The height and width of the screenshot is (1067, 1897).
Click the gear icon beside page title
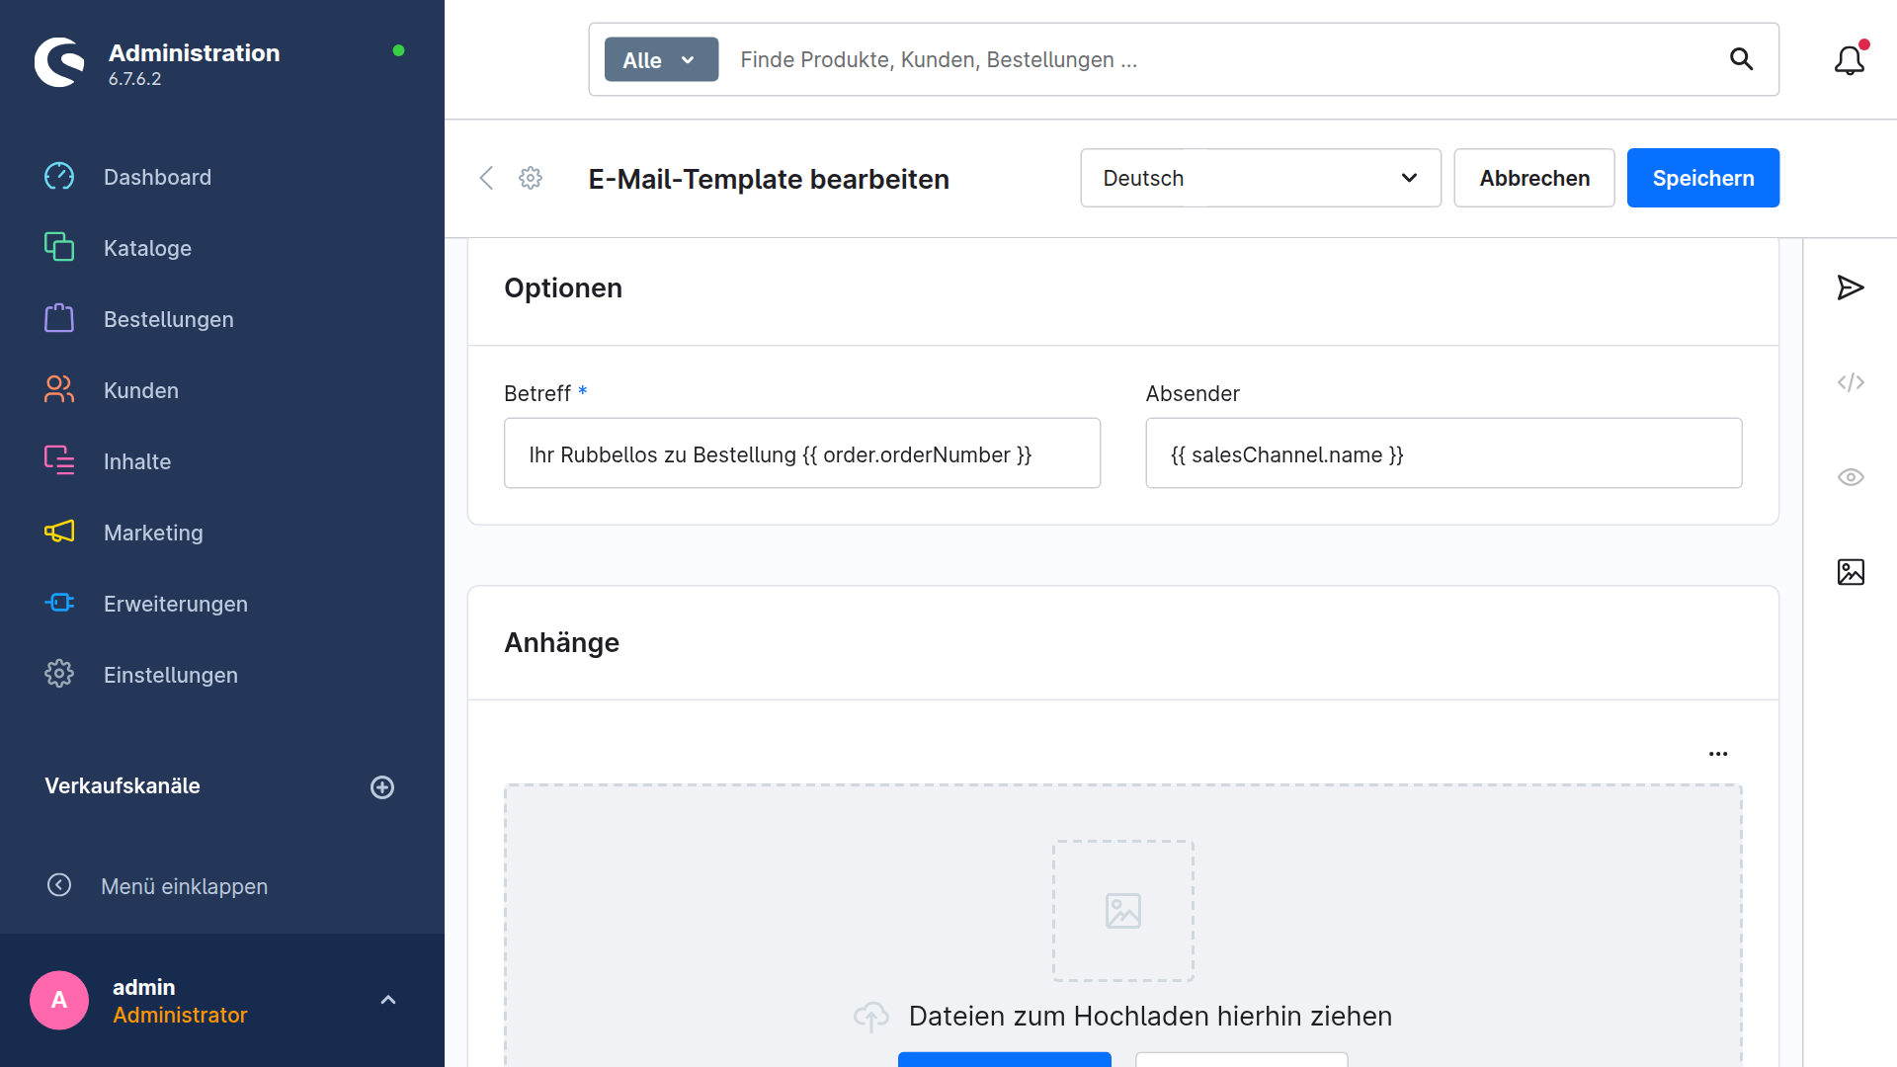click(x=531, y=178)
